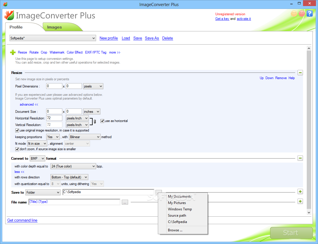Open keeping proportions Yes dropdown
318x244 pixels.
pos(53,137)
